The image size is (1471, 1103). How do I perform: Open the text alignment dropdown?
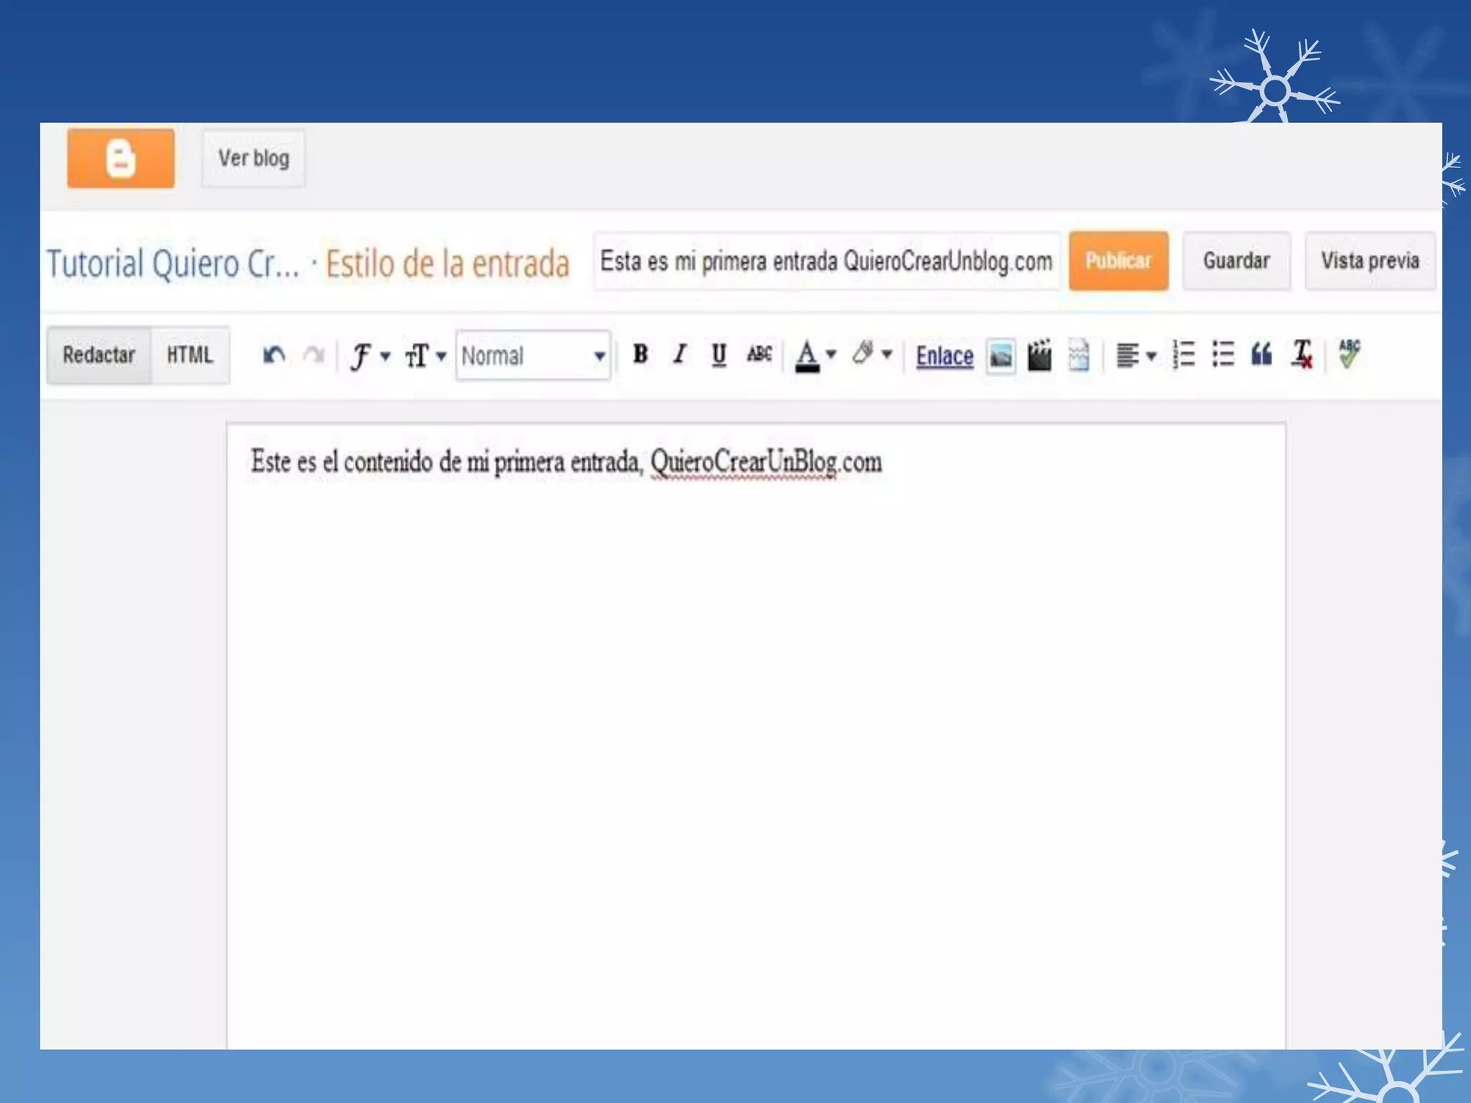click(x=1135, y=355)
